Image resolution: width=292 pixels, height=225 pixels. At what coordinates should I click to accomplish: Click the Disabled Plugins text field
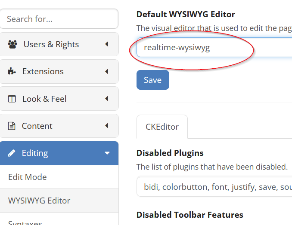214,187
